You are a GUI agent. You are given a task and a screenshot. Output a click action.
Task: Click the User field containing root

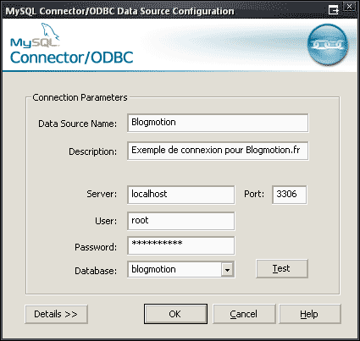(181, 221)
